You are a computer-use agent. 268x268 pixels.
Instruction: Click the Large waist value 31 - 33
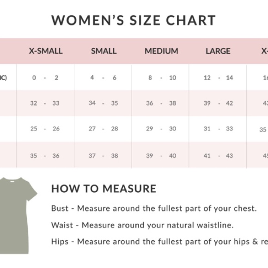(218, 129)
